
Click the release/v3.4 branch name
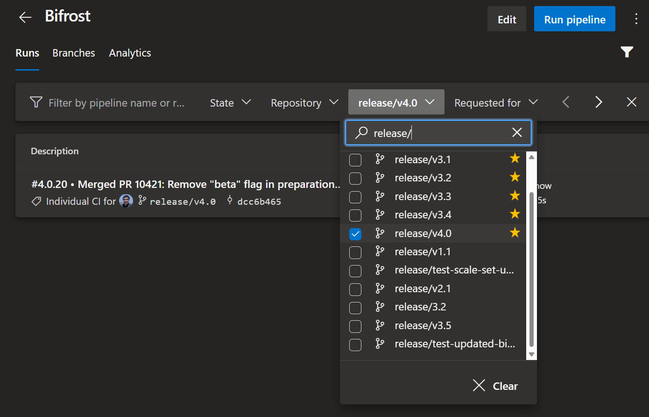[423, 215]
